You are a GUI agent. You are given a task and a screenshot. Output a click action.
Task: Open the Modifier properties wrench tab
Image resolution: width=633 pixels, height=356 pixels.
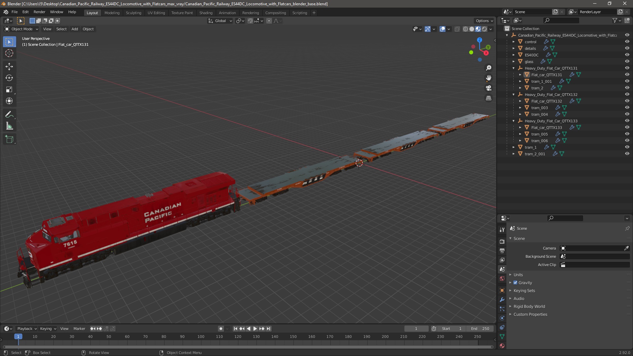pyautogui.click(x=502, y=300)
